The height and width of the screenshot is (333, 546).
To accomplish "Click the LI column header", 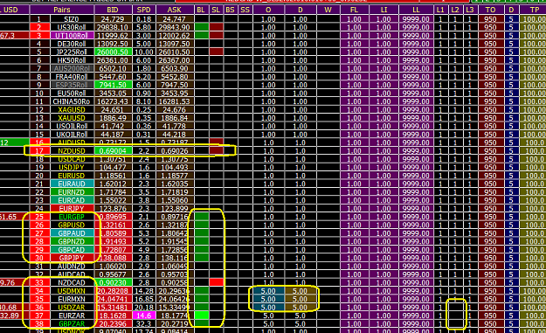I will pyautogui.click(x=384, y=10).
